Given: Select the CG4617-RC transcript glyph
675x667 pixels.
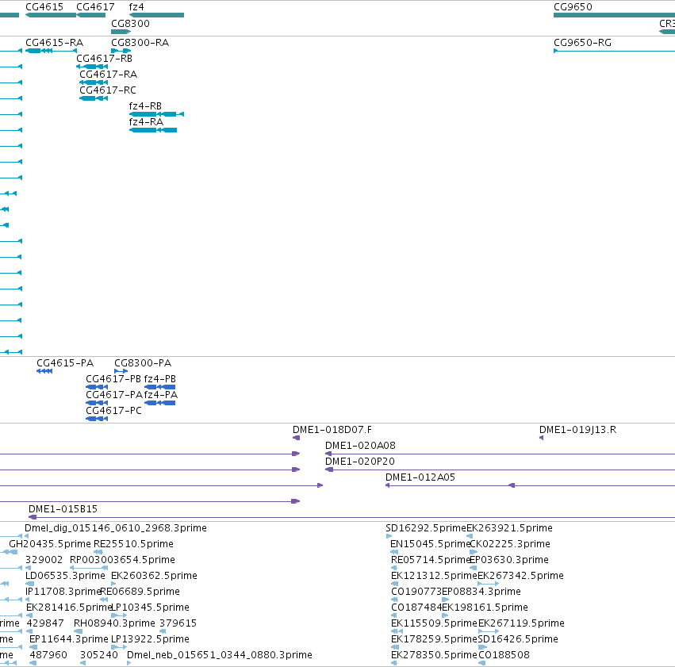Looking at the screenshot, I should [x=94, y=98].
